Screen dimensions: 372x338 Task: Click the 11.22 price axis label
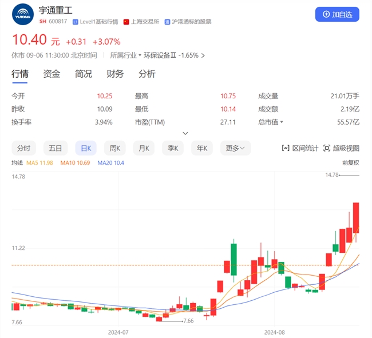pos(18,248)
